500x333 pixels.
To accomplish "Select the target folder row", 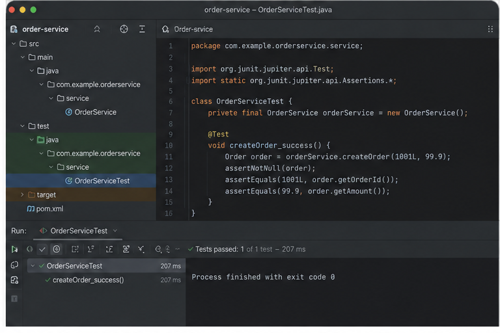I will (x=81, y=194).
